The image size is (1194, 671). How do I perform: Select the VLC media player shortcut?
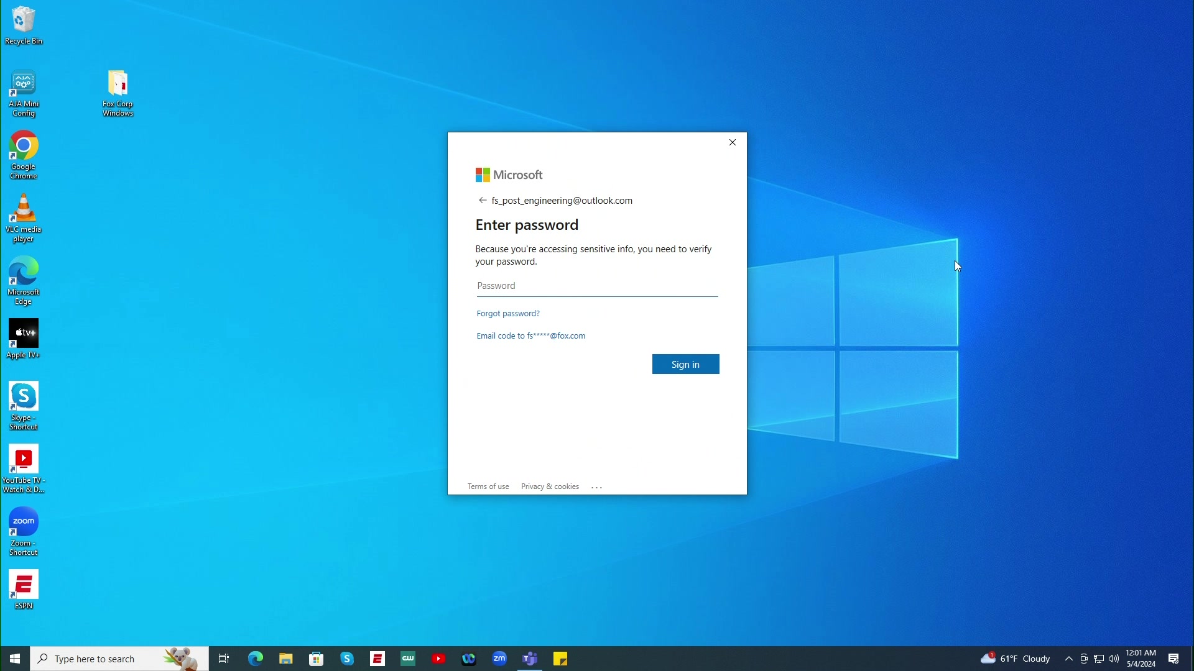(24, 218)
